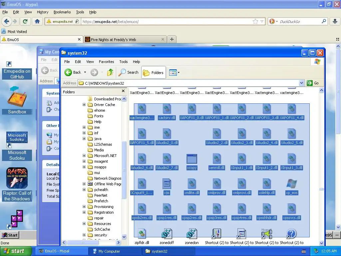The width and height of the screenshot is (341, 256).
Task: Switch to Five Nights at Freddy's tab
Action: tap(125, 39)
